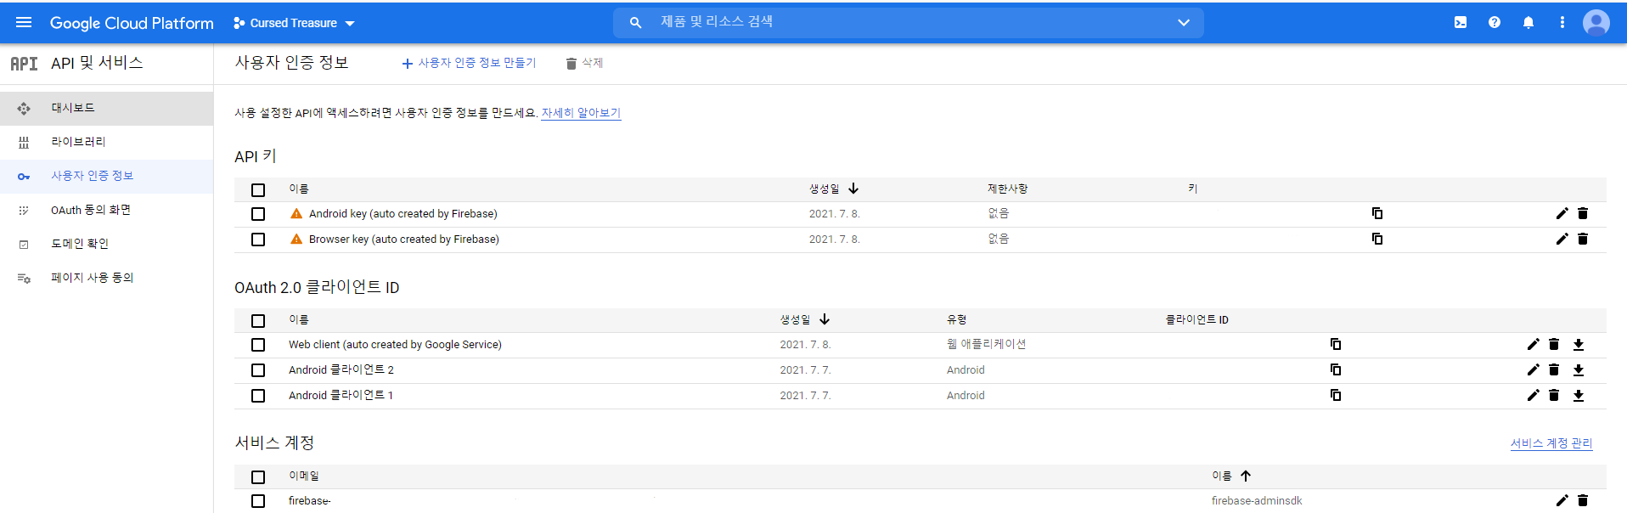Delete the Browser key trash icon

pos(1583,239)
